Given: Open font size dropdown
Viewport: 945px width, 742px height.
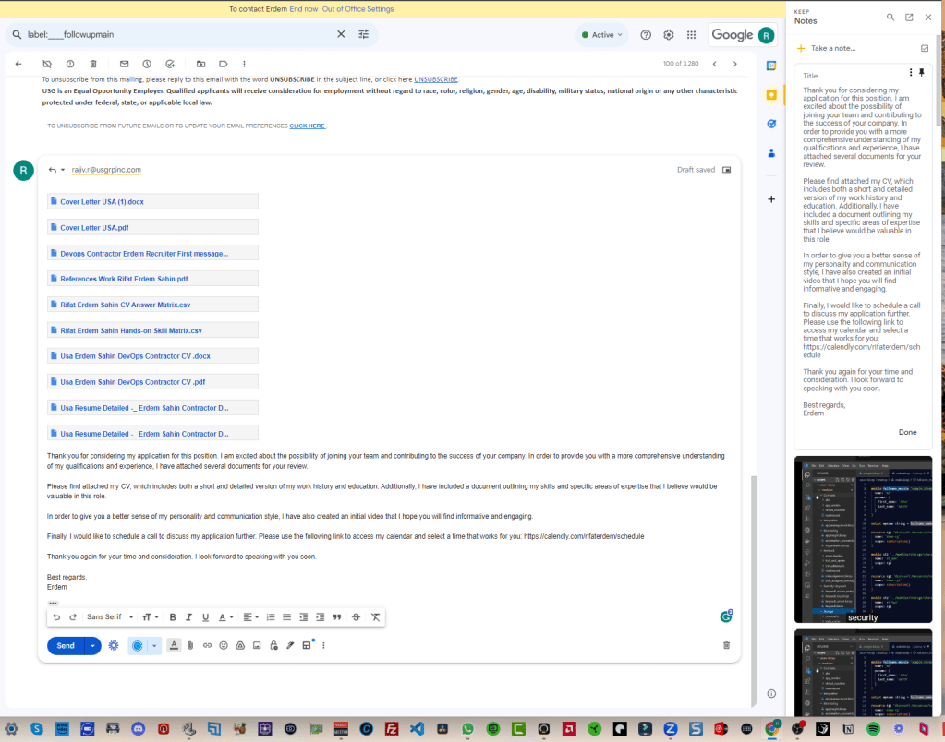Looking at the screenshot, I should [150, 616].
